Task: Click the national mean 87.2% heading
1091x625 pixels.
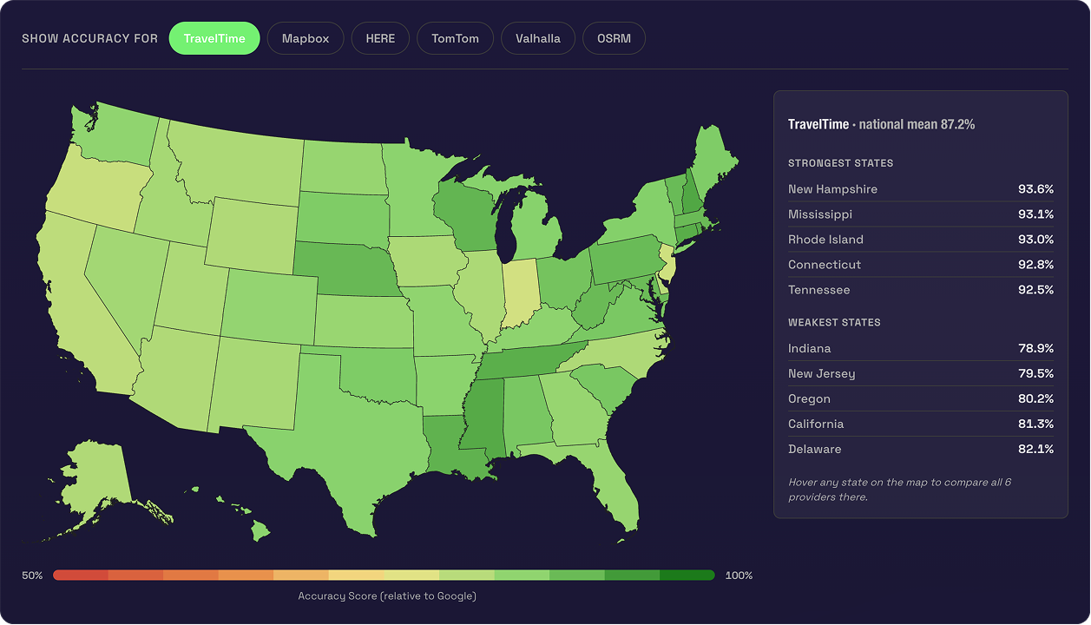Action: pyautogui.click(x=881, y=124)
